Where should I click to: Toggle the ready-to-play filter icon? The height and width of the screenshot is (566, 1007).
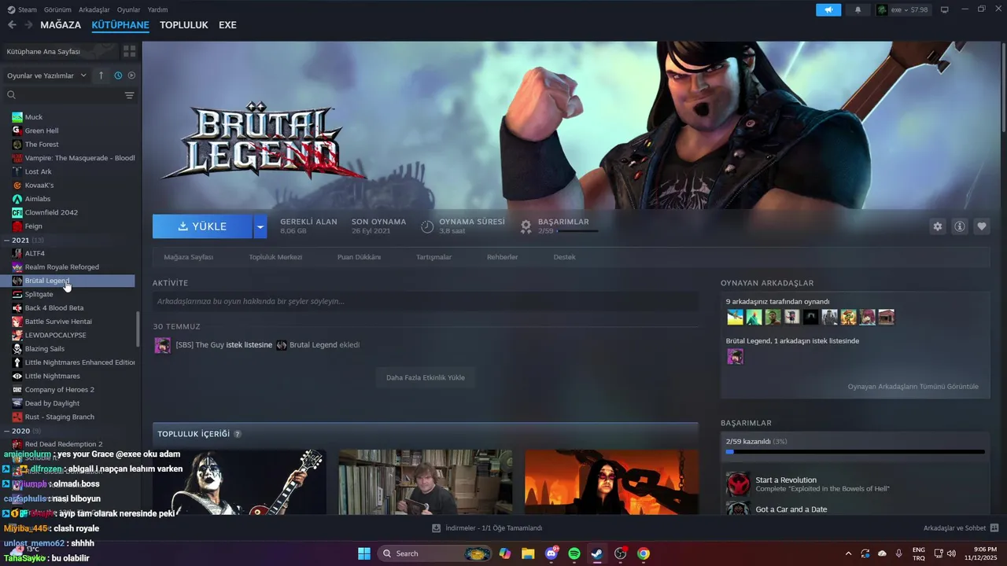coord(131,75)
